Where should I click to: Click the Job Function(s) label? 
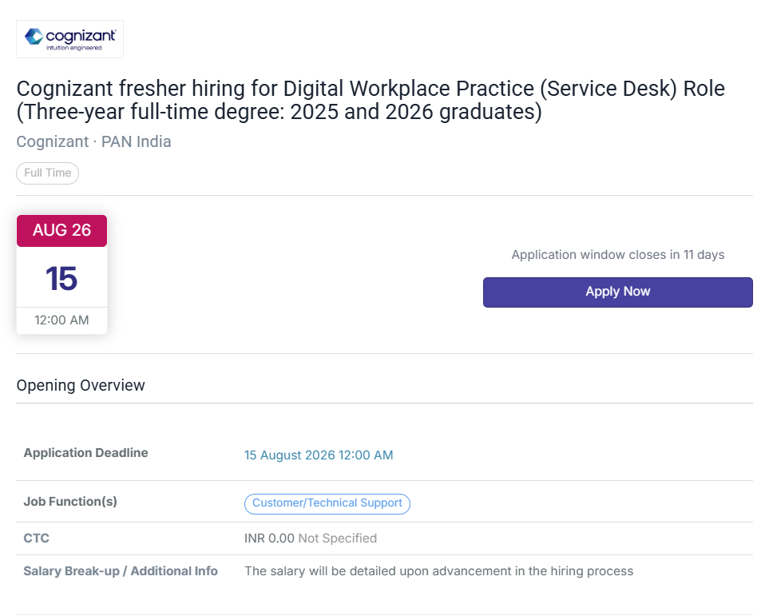[x=70, y=502]
